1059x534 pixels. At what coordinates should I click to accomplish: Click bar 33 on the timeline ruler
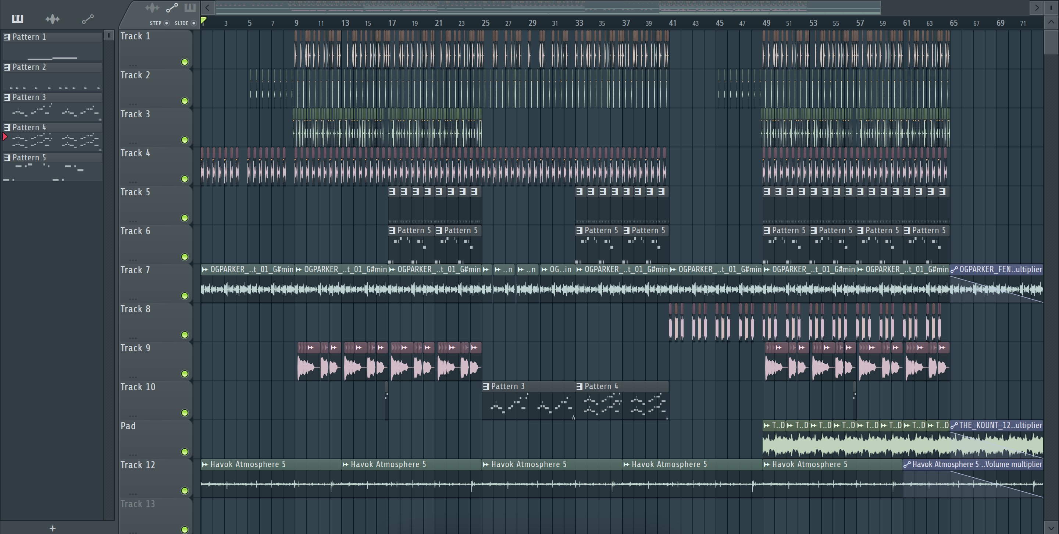579,23
